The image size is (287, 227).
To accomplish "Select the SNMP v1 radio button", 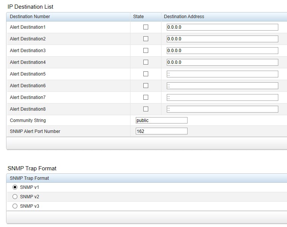I will [x=15, y=187].
